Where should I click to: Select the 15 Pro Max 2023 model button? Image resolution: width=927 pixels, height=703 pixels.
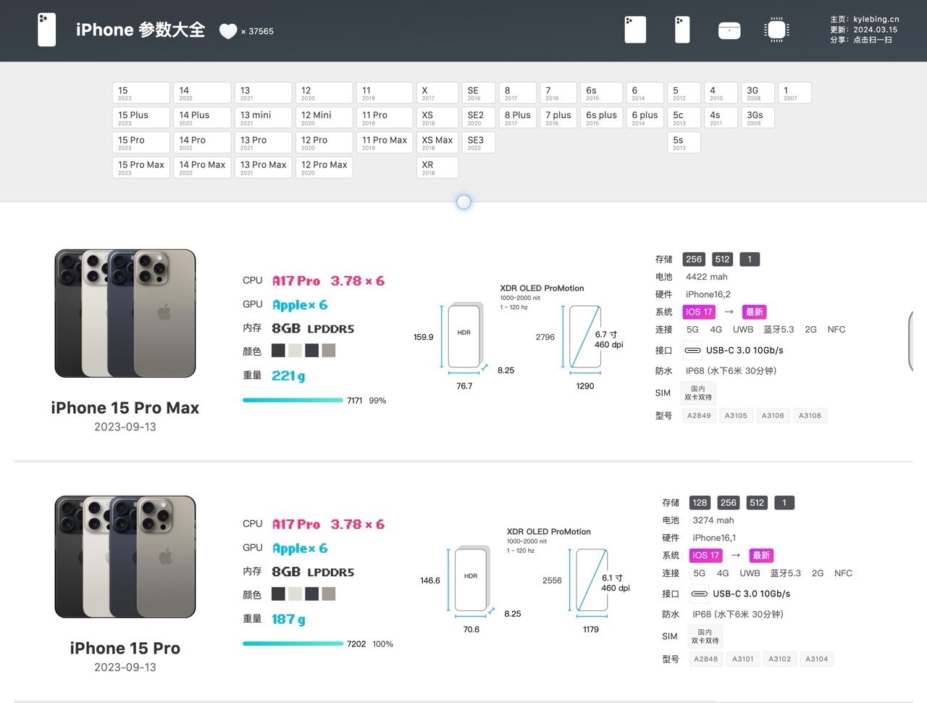point(141,167)
